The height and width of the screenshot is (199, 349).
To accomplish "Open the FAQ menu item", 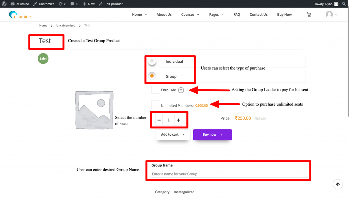I will click(x=237, y=15).
